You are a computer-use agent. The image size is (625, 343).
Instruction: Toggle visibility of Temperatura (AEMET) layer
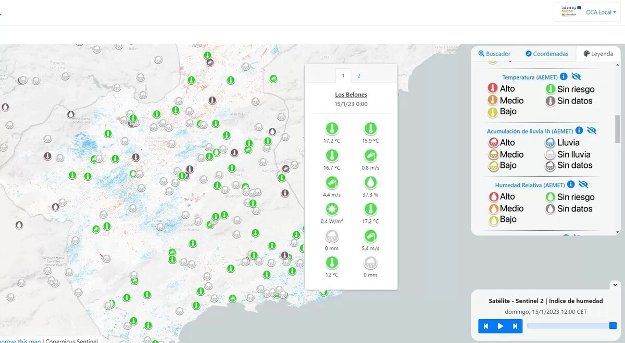coord(576,77)
